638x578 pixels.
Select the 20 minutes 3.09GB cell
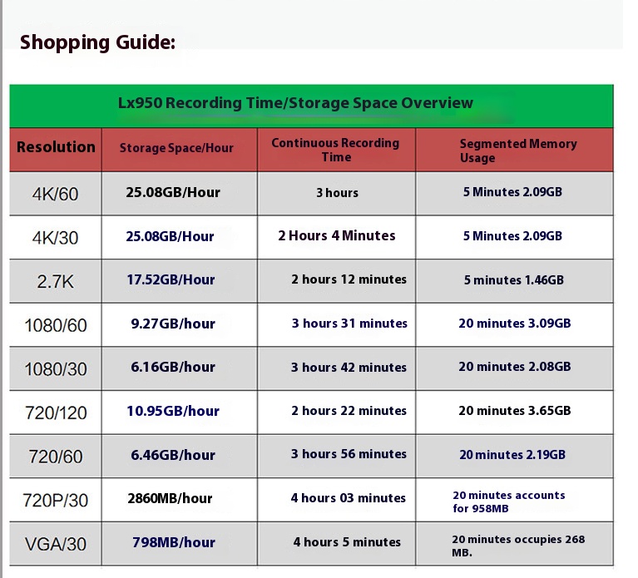(514, 324)
